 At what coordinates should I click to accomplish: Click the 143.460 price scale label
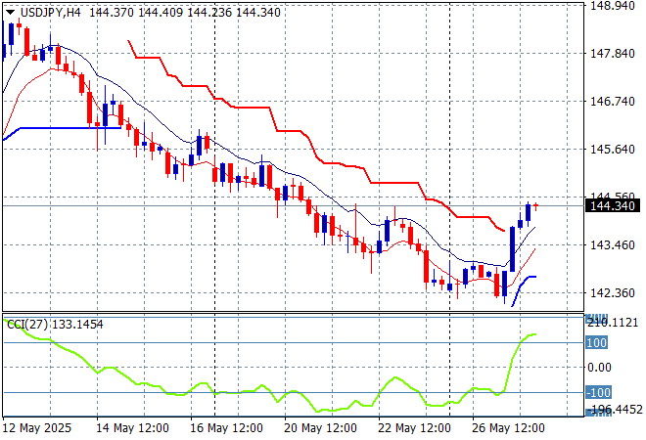(611, 245)
